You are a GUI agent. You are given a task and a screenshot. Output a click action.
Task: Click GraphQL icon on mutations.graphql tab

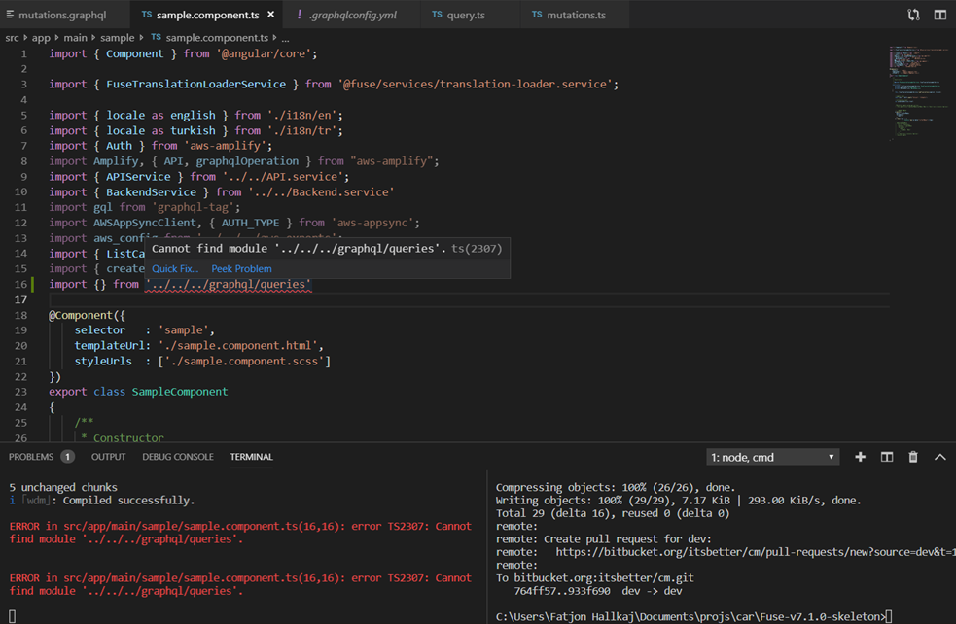tap(12, 15)
